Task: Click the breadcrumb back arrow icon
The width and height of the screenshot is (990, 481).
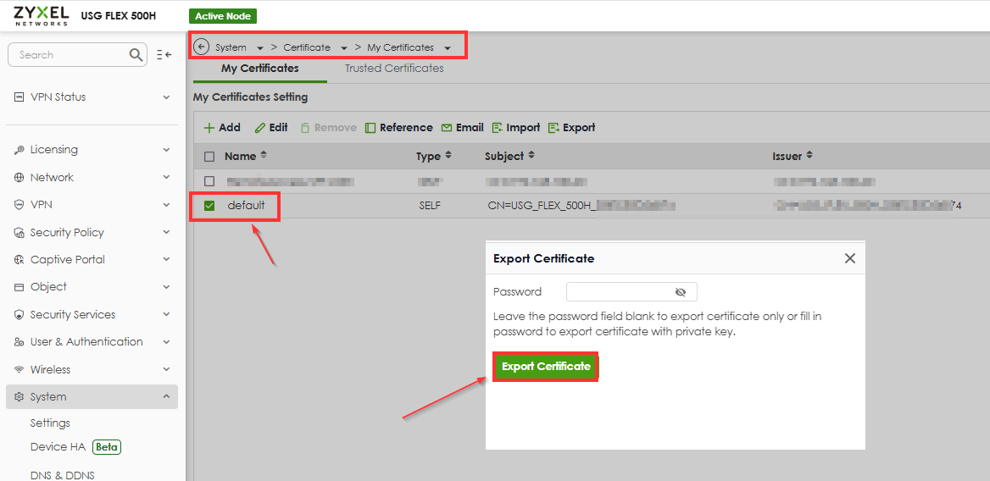Action: pyautogui.click(x=201, y=47)
